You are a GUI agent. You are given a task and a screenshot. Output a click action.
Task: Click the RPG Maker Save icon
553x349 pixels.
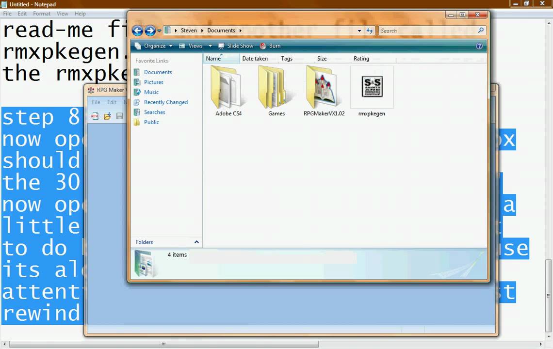click(119, 116)
